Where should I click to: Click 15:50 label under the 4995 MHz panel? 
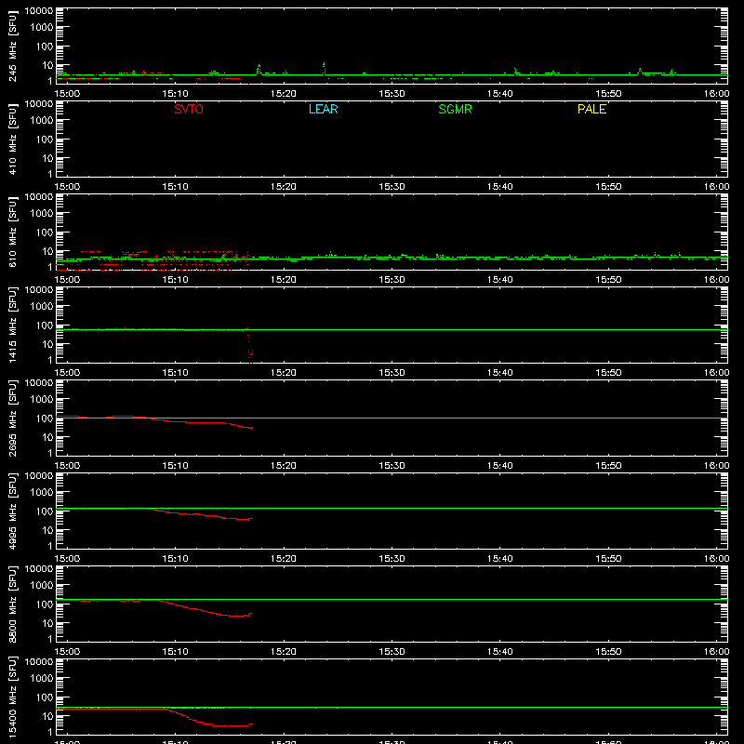tap(608, 559)
